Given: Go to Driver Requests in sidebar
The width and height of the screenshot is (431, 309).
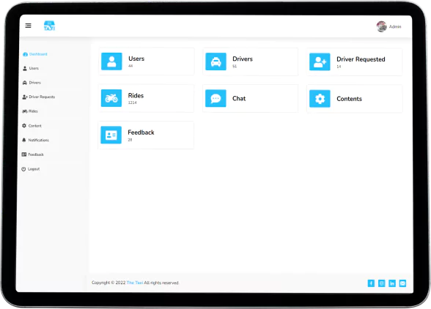Looking at the screenshot, I should pyautogui.click(x=39, y=97).
